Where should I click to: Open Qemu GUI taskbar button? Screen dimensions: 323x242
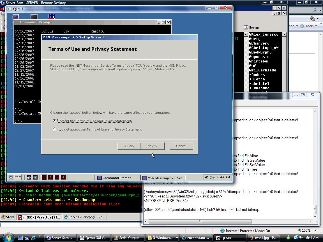(93, 238)
